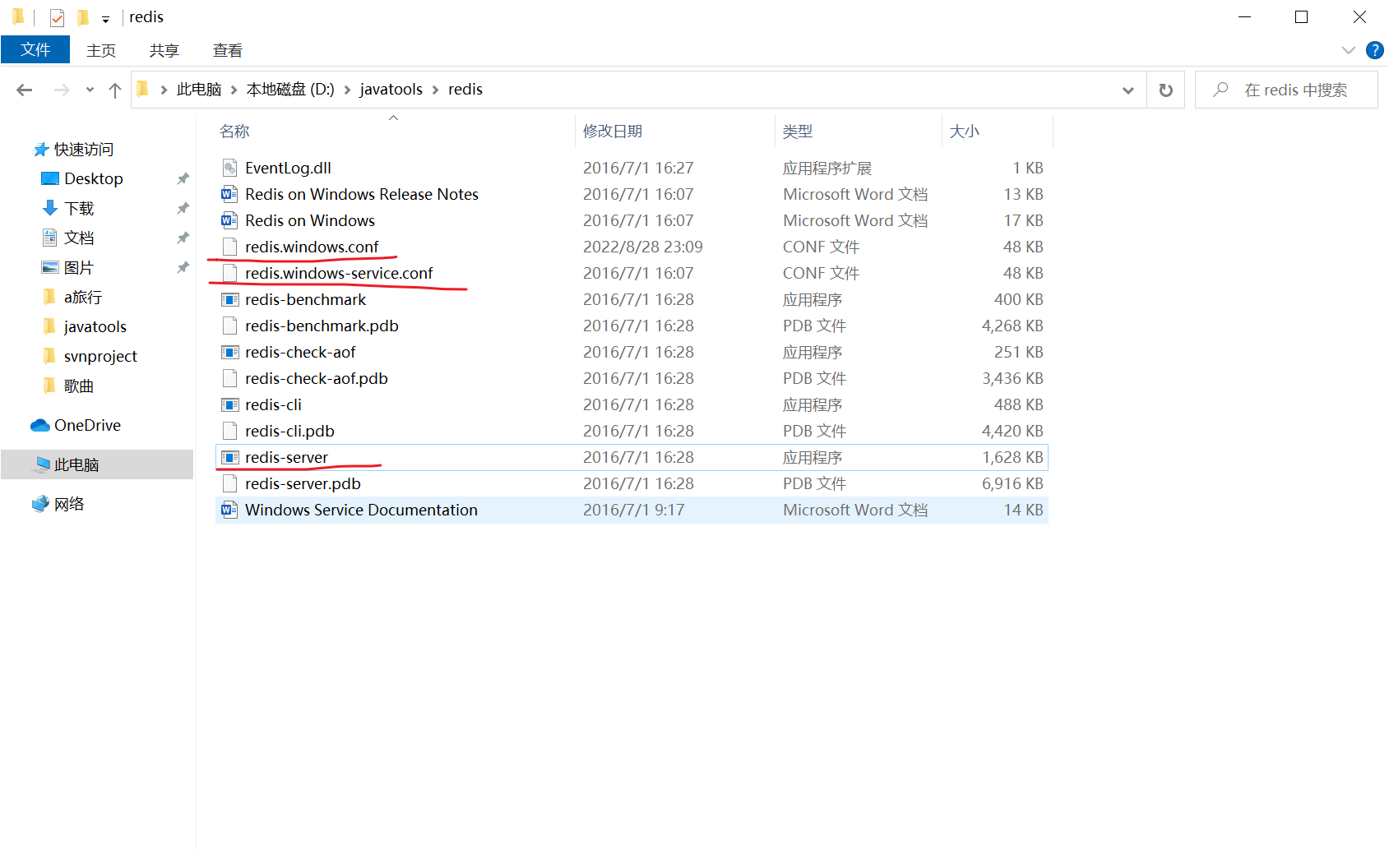The image size is (1389, 850).
Task: Click the search redis input box
Action: pos(1286,90)
